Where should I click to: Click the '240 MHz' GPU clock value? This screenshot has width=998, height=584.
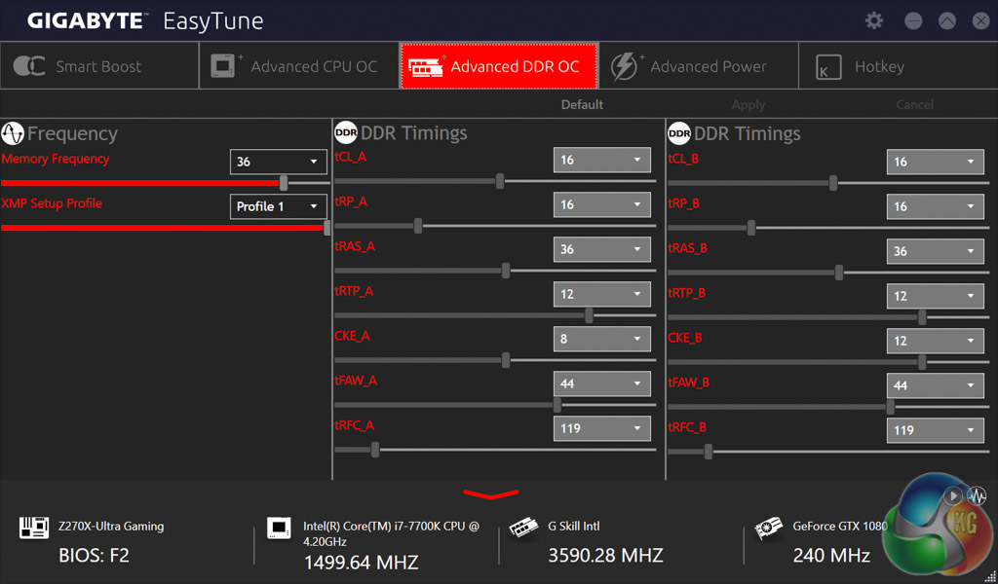(831, 556)
